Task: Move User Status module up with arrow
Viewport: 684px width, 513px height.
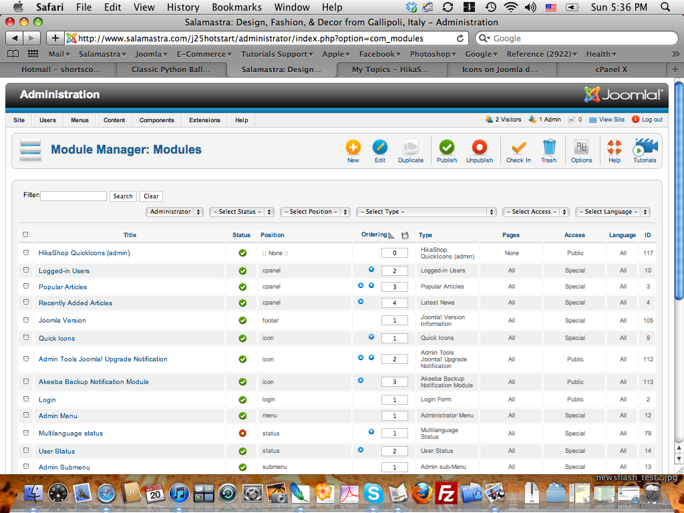Action: point(361,450)
